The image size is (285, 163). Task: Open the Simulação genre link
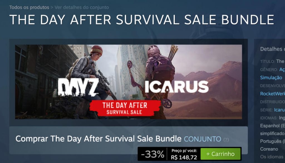click(x=271, y=77)
